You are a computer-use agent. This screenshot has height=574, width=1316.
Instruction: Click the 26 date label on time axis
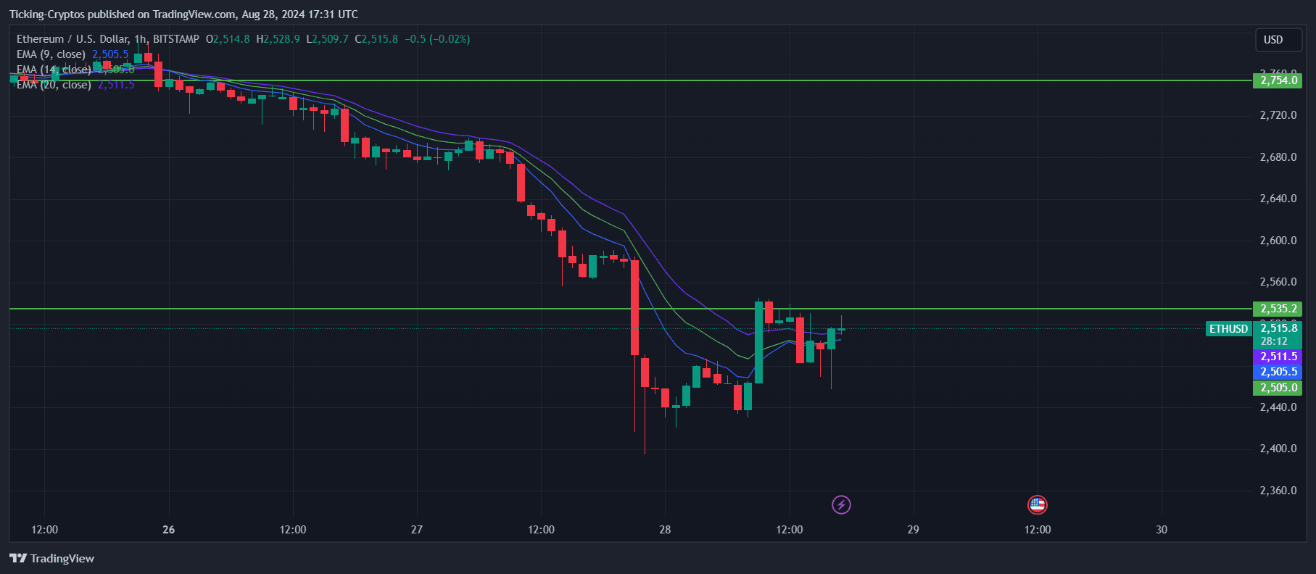click(169, 530)
